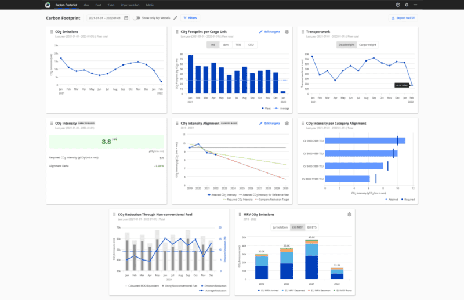Open settings gear on MRV CO2 Emissions card

(349, 214)
